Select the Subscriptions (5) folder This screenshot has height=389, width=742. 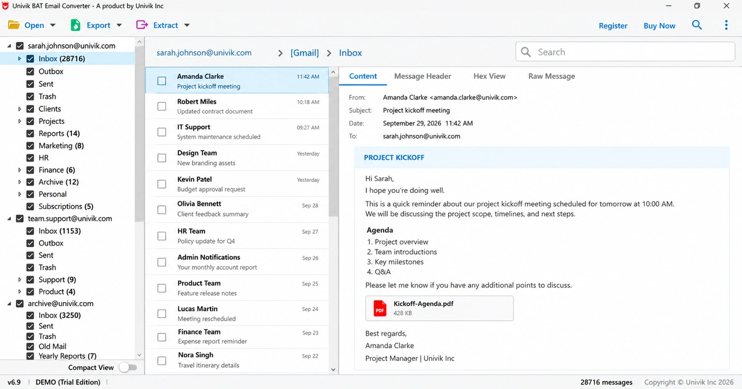(66, 206)
